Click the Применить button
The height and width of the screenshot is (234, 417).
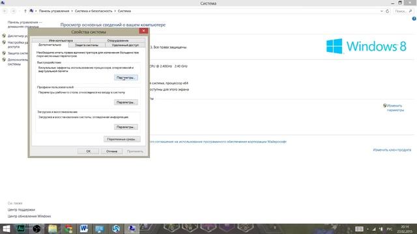135,151
